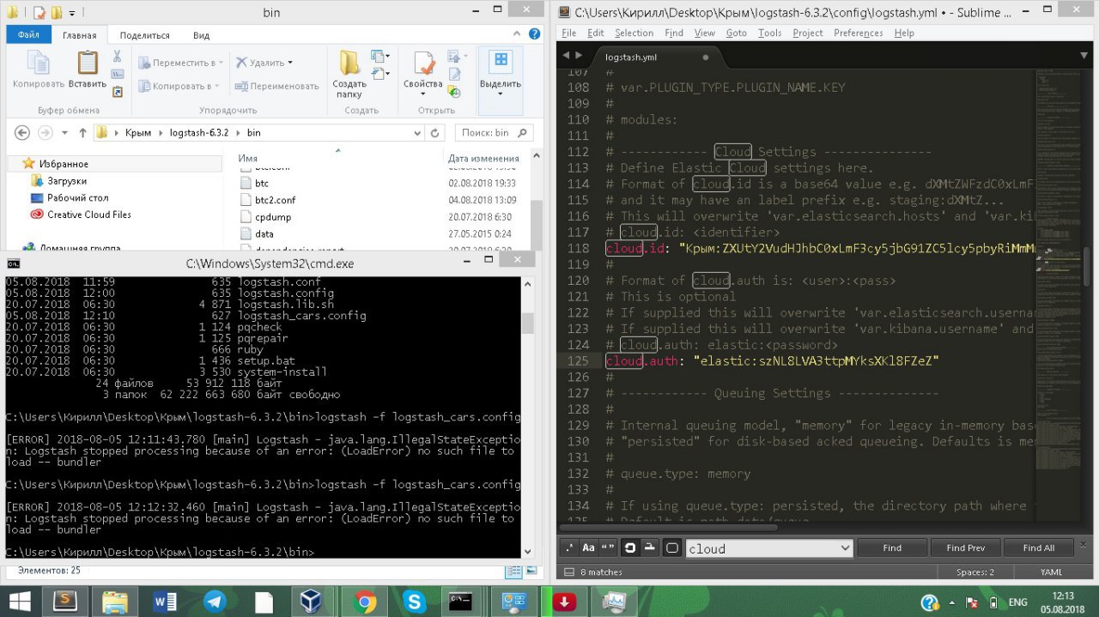This screenshot has height=617, width=1099.
Task: Click line number 118 in the gutter
Action: coord(579,248)
